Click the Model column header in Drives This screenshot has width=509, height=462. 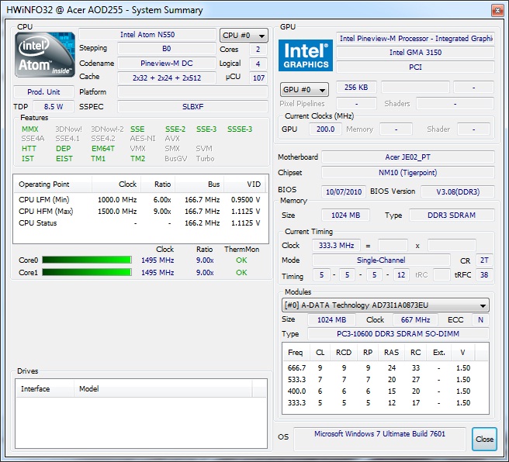pyautogui.click(x=89, y=389)
